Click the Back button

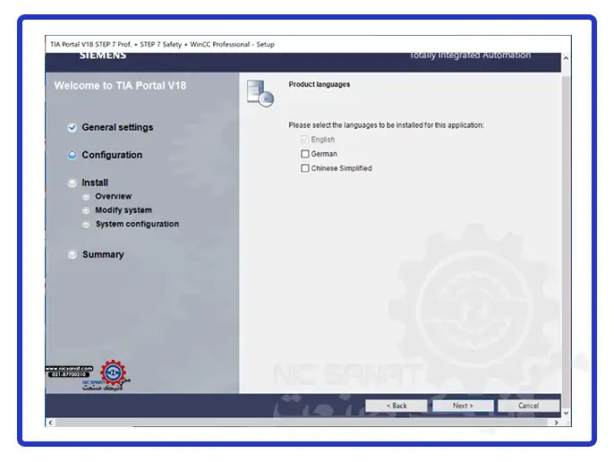397,406
